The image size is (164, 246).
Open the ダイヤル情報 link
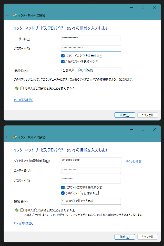click(133, 162)
